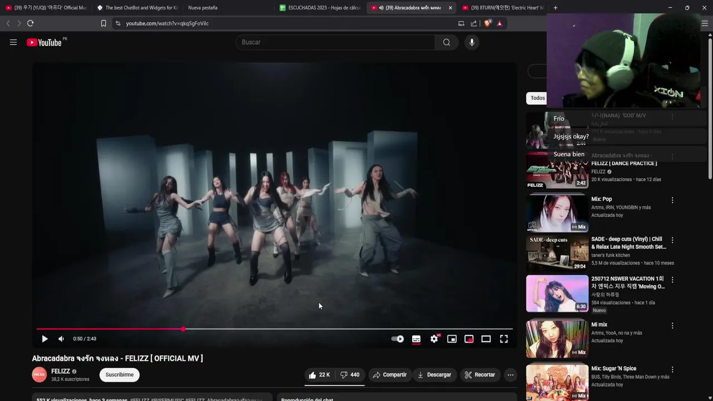The height and width of the screenshot is (401, 713).
Task: Switch to The best ChatBot and Widgets tab
Action: (x=137, y=8)
